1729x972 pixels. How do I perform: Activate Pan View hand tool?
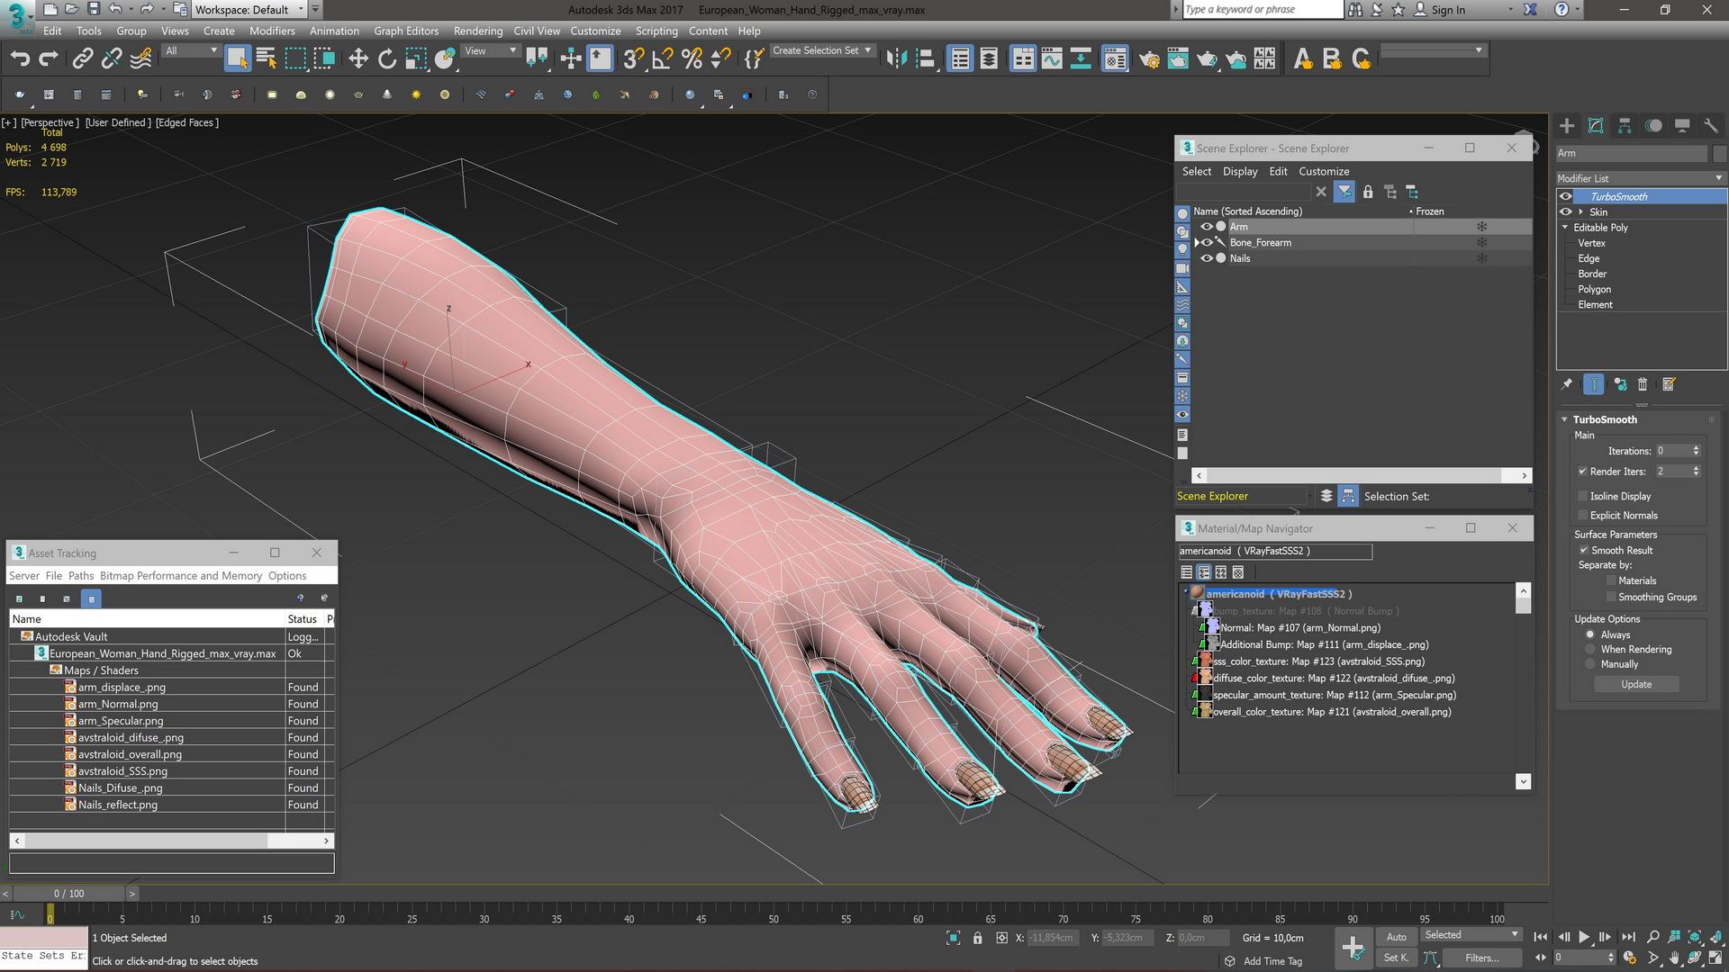(x=1674, y=958)
